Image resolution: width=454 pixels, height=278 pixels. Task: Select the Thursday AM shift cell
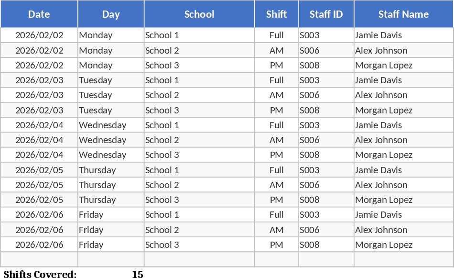pos(277,185)
